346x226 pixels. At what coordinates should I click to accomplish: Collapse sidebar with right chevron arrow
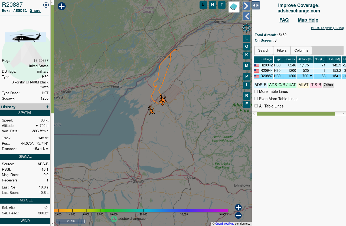click(x=246, y=6)
